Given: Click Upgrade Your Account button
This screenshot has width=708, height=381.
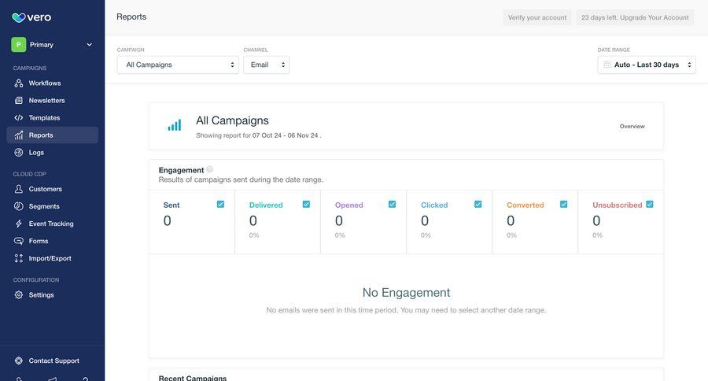Looking at the screenshot, I should pos(635,17).
